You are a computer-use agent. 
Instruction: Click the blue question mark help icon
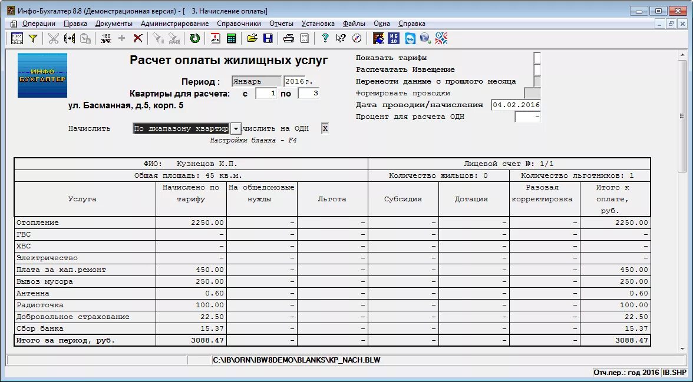tap(325, 38)
